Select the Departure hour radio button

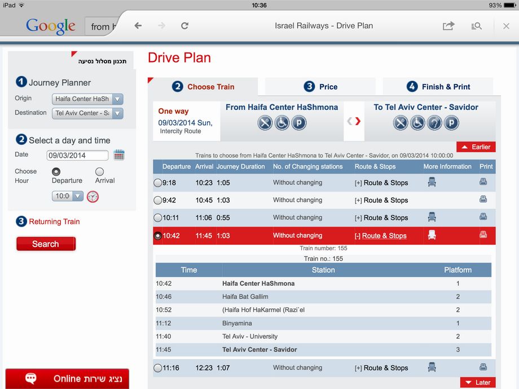tap(56, 172)
